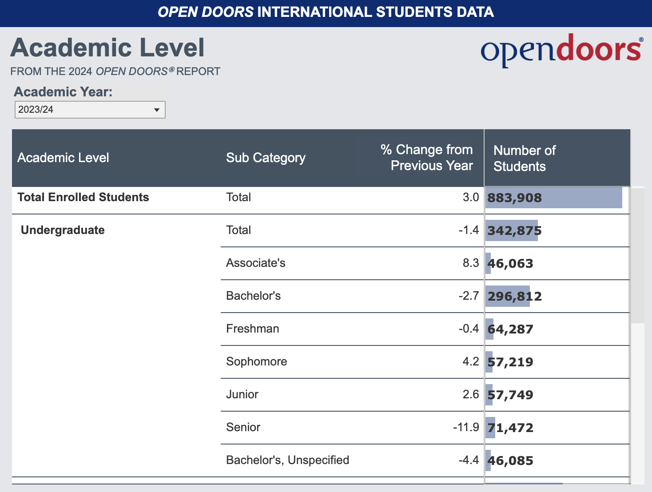This screenshot has height=492, width=652.
Task: Click the Open Doors International Students Data banner
Action: pyautogui.click(x=326, y=12)
